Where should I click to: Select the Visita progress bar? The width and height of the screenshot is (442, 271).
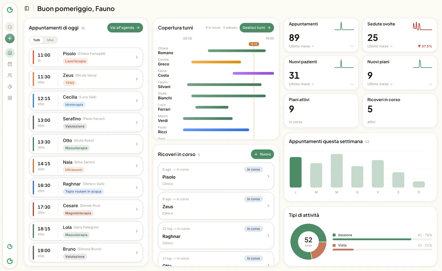[382, 249]
